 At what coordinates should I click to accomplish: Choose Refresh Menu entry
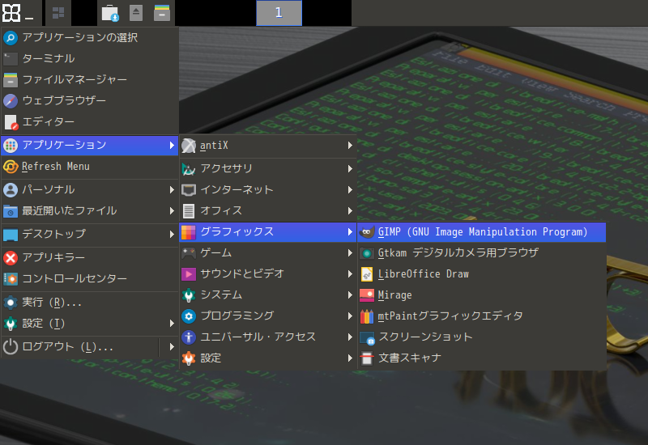(x=90, y=167)
